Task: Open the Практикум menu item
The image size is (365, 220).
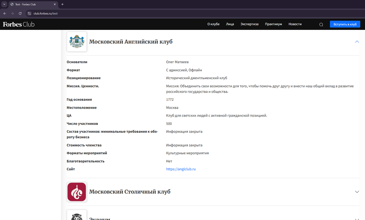Action: tap(273, 24)
